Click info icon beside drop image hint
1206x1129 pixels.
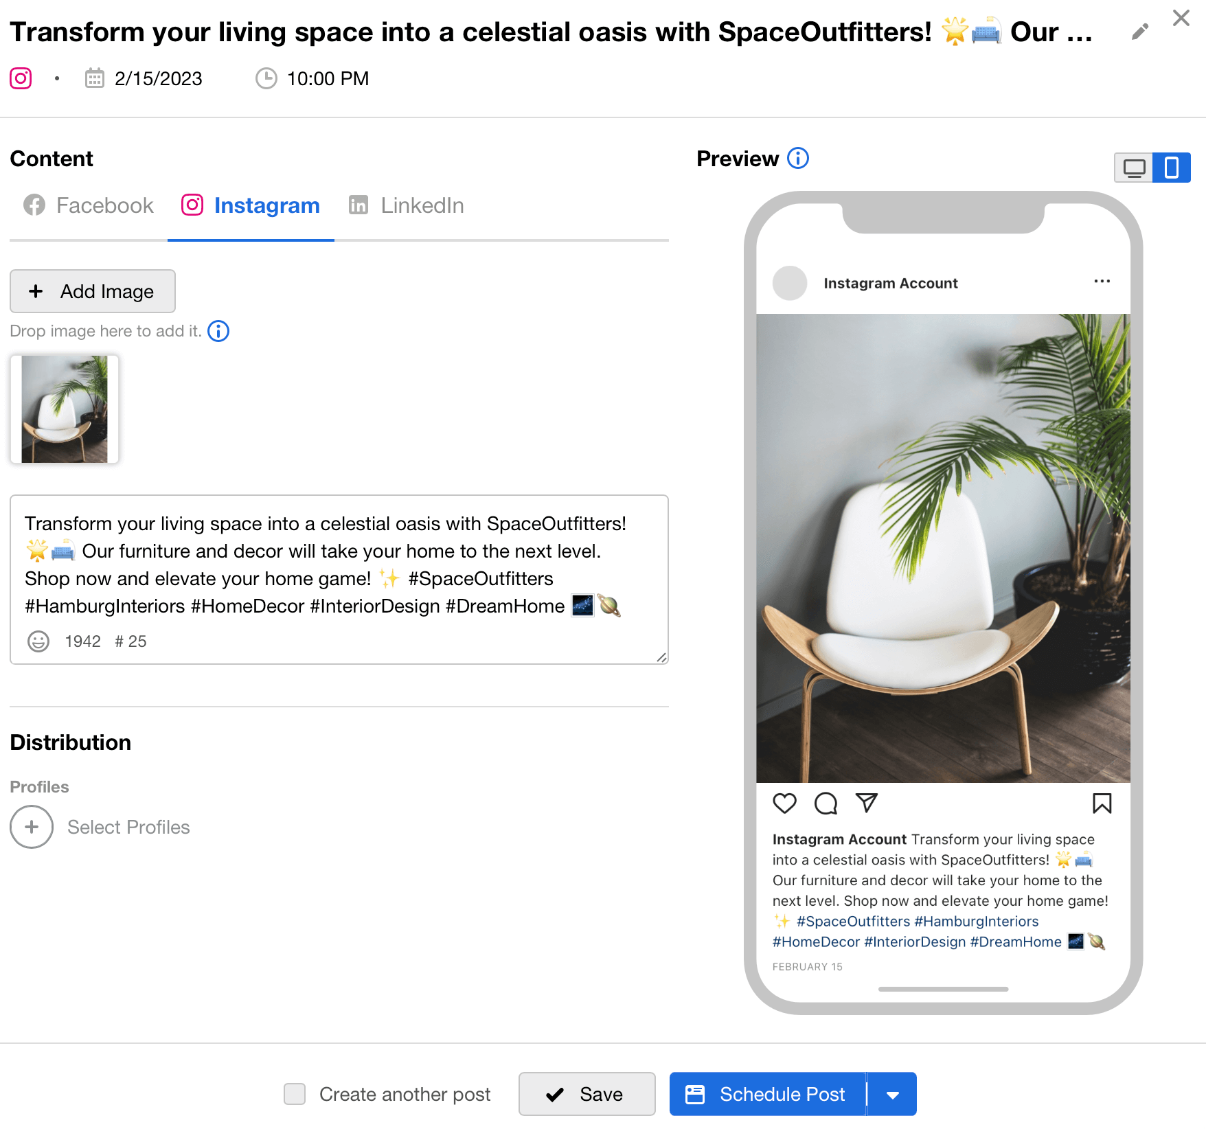click(218, 331)
